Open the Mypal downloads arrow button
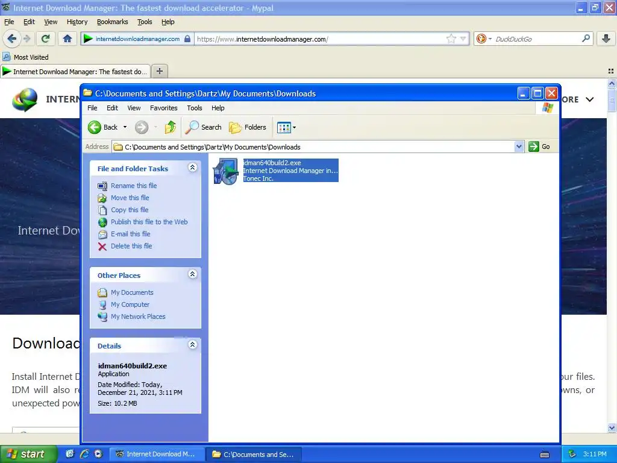This screenshot has height=463, width=617. coord(606,39)
